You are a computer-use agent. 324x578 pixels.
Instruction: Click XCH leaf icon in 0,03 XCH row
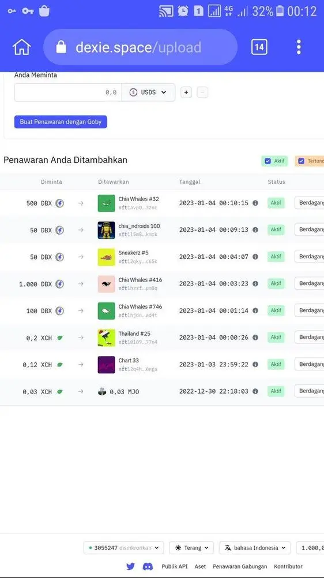click(x=59, y=391)
